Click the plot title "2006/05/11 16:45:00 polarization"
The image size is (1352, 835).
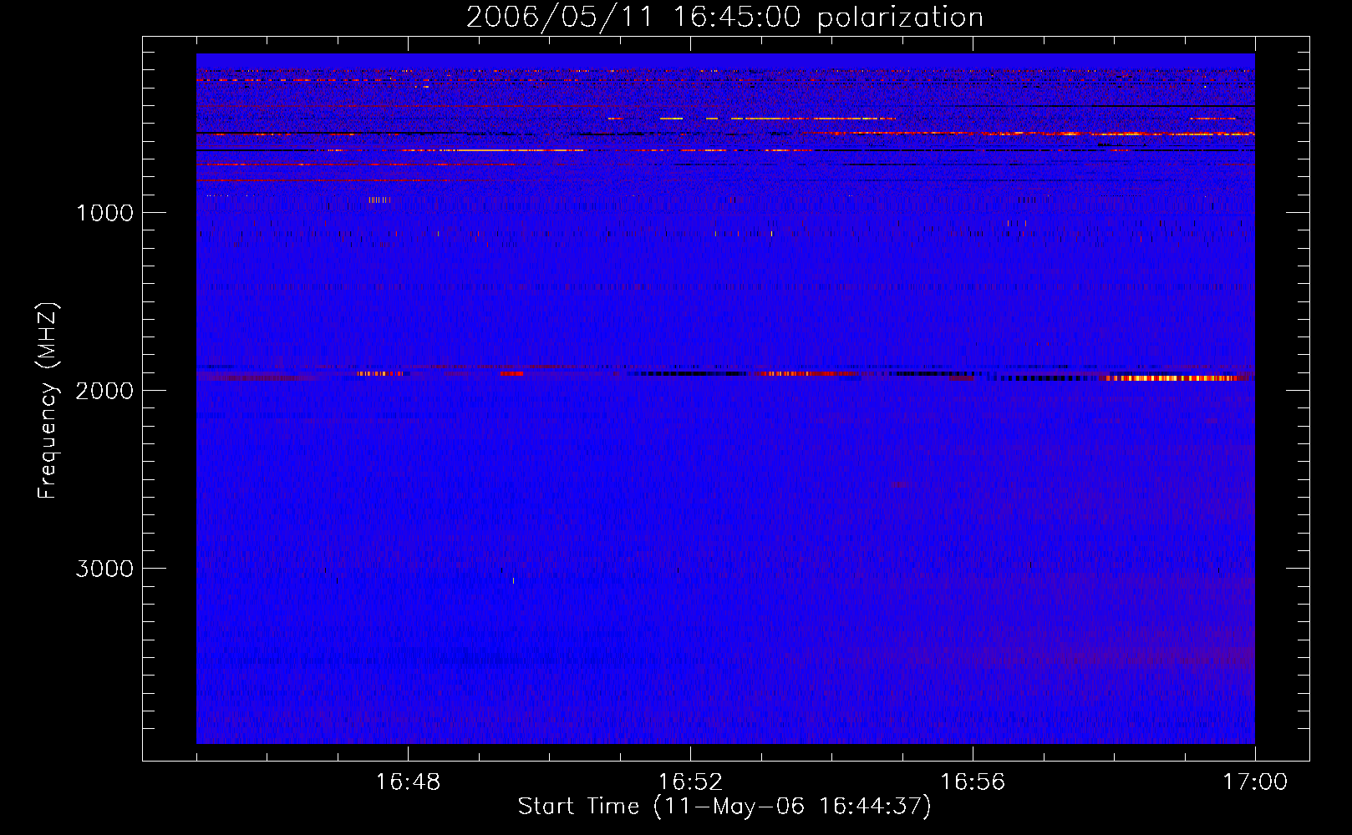tap(724, 18)
